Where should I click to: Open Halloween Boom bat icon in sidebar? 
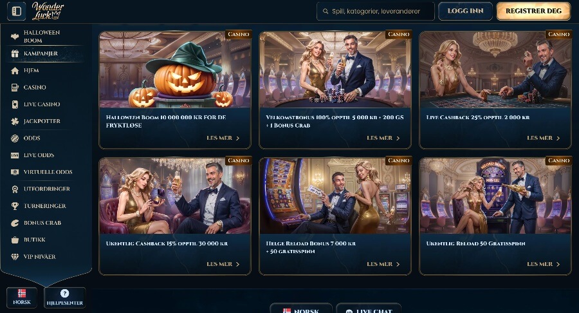pos(15,36)
